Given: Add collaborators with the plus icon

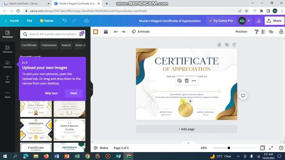Looking at the screenshot, I should click(x=248, y=21).
